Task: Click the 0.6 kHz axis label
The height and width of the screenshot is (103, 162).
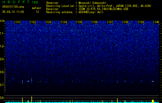Action: click(x=2, y=98)
